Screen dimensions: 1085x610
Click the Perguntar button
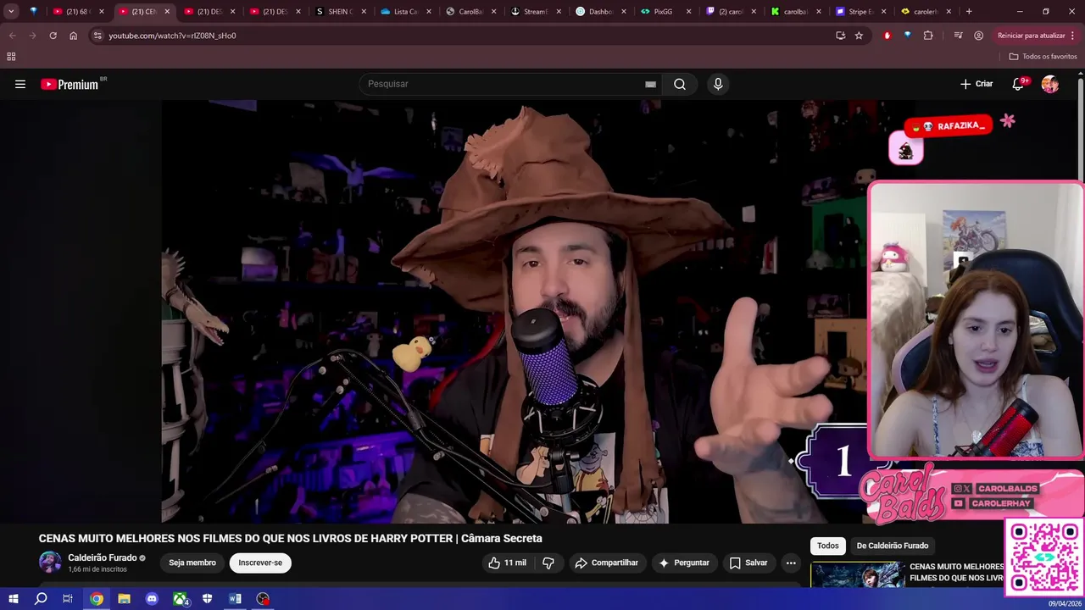683,563
